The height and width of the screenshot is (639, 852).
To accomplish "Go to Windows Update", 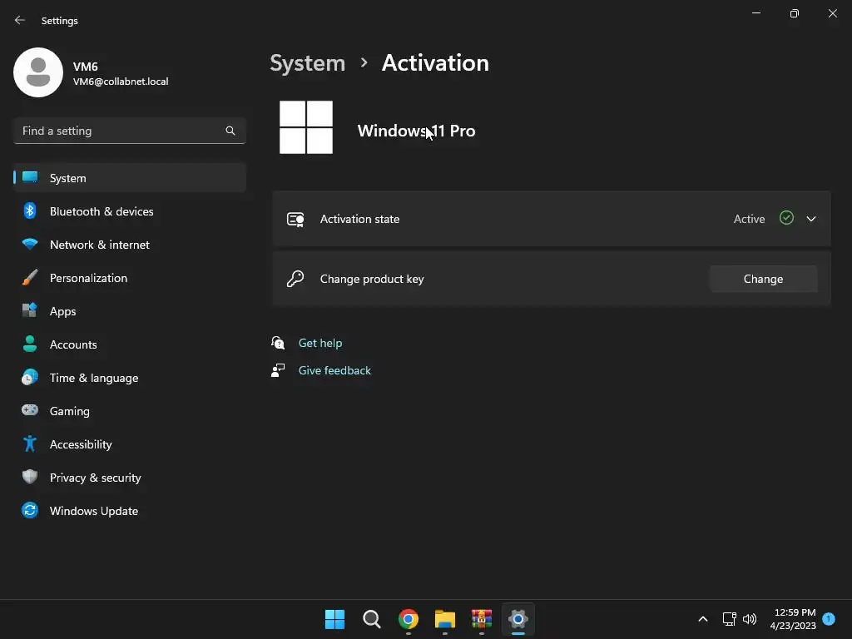I will 129,511.
